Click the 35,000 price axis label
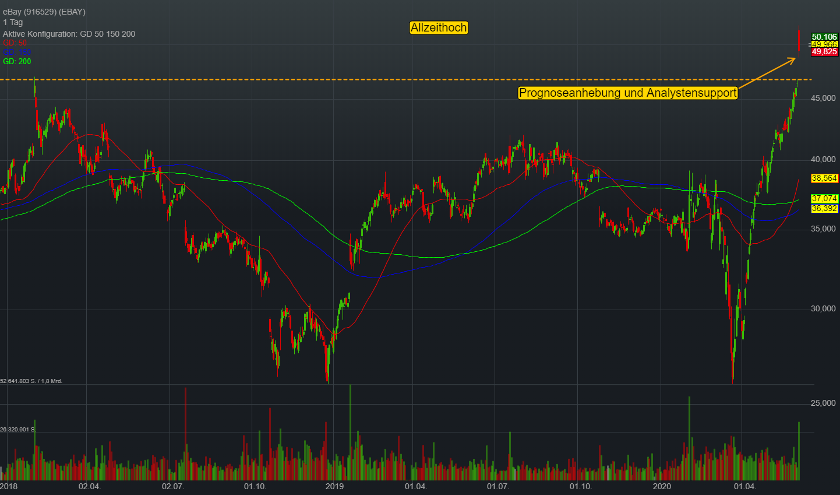 tap(823, 229)
